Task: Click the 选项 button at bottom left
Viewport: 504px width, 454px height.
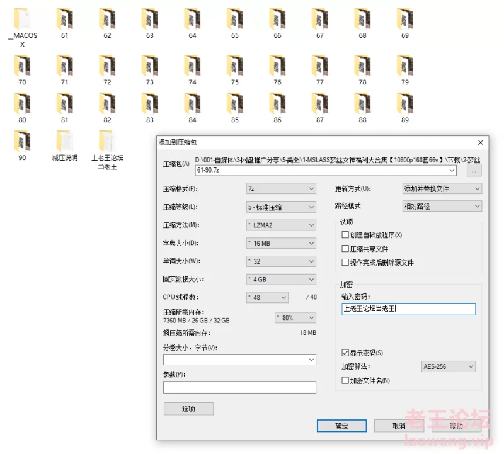Action: [188, 409]
